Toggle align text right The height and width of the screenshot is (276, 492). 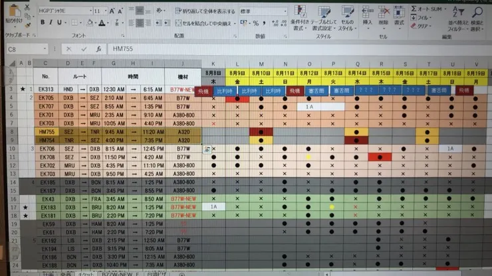click(x=148, y=23)
